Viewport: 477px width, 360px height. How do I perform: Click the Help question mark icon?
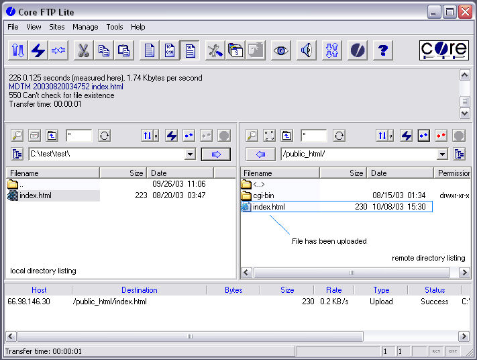click(x=382, y=50)
